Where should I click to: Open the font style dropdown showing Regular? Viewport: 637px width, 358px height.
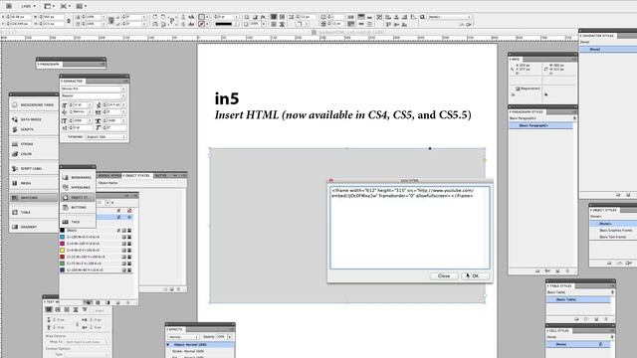pyautogui.click(x=94, y=95)
